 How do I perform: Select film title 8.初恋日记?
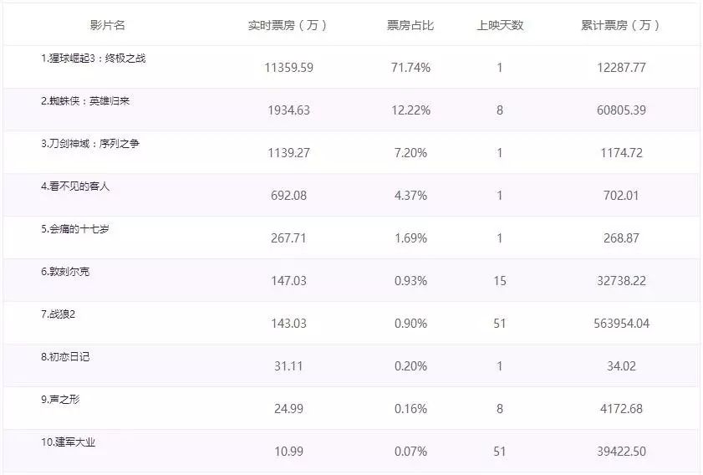[x=65, y=356]
